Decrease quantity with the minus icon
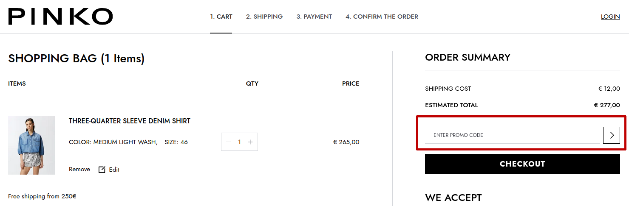Image resolution: width=629 pixels, height=206 pixels. point(229,142)
